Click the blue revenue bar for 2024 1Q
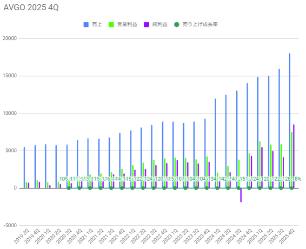Viewport: 306px width, 249px height. click(215, 144)
